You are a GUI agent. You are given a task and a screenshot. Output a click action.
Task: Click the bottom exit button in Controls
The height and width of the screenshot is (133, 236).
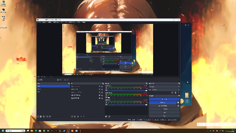(x=164, y=116)
